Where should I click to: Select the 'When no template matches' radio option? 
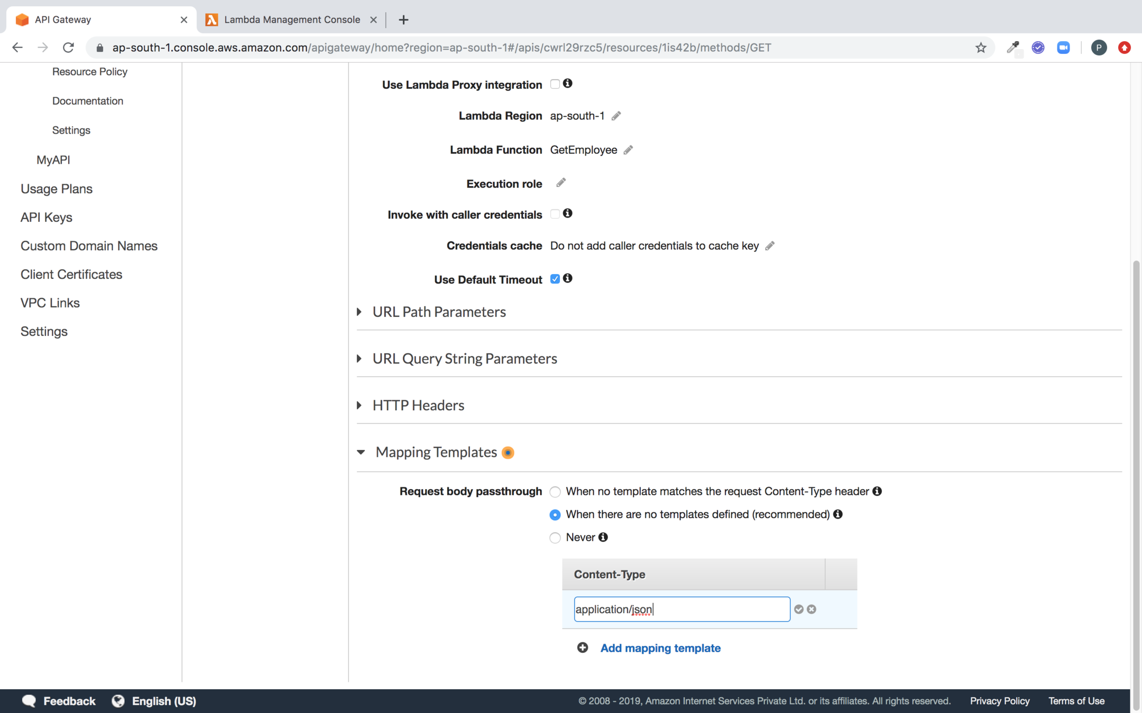click(555, 492)
